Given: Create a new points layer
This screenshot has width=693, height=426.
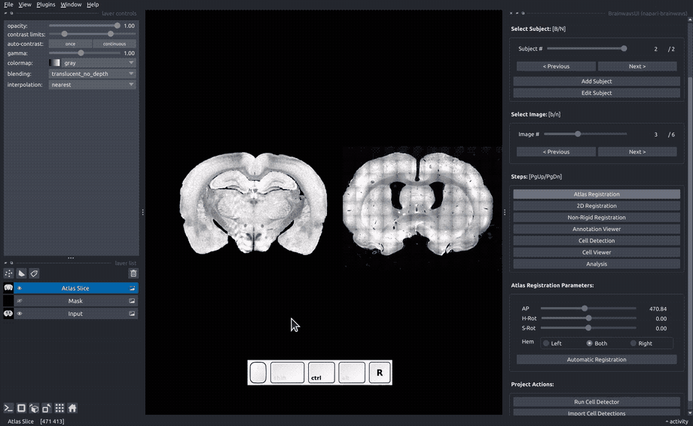Looking at the screenshot, I should point(8,274).
